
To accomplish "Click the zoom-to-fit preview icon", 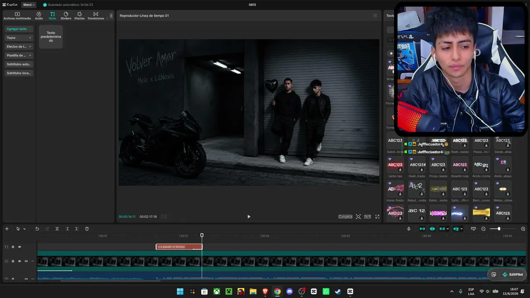I will [x=358, y=216].
